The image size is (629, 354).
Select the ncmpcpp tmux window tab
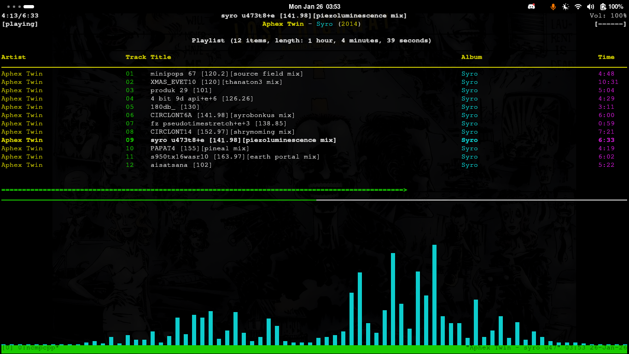click(x=30, y=348)
